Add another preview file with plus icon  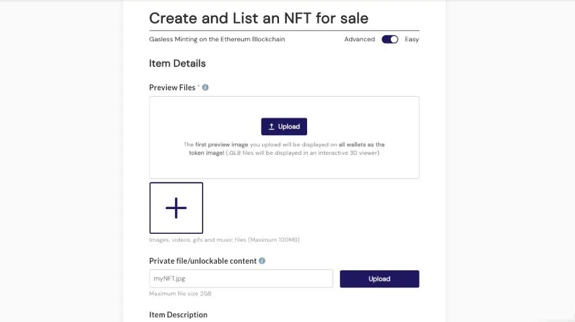(176, 208)
